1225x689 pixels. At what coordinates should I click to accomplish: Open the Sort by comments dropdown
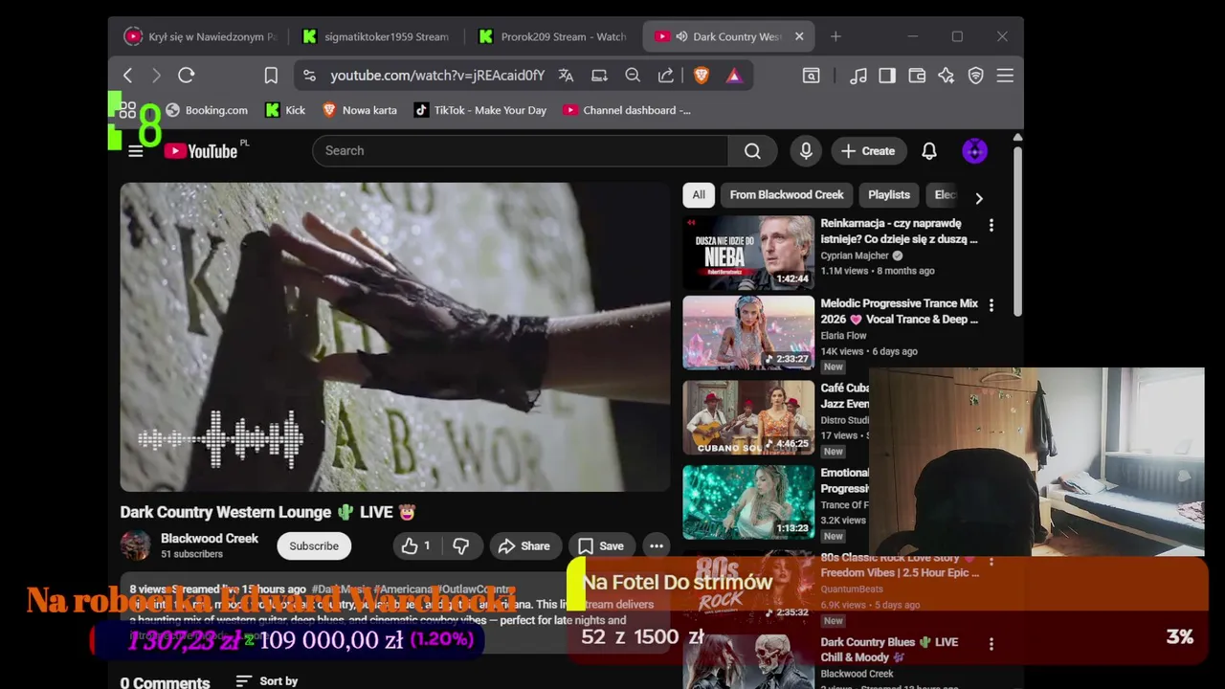point(267,681)
